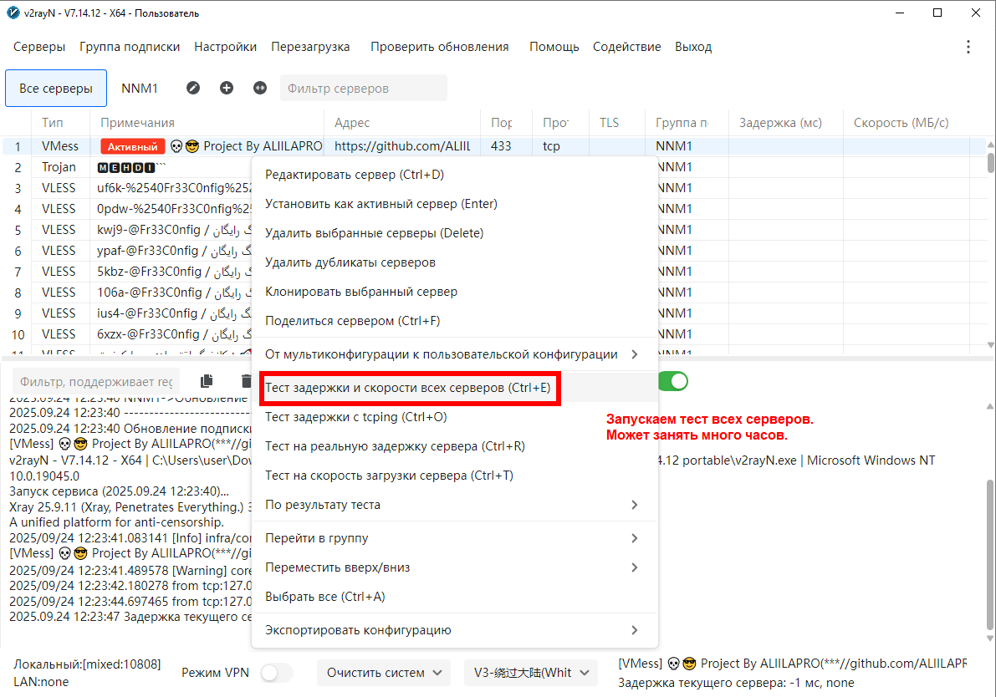Open the Настройки menu

coord(225,47)
